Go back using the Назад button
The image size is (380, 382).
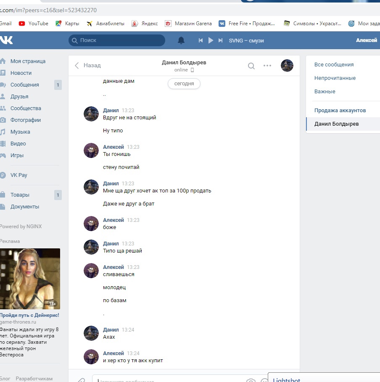[88, 66]
